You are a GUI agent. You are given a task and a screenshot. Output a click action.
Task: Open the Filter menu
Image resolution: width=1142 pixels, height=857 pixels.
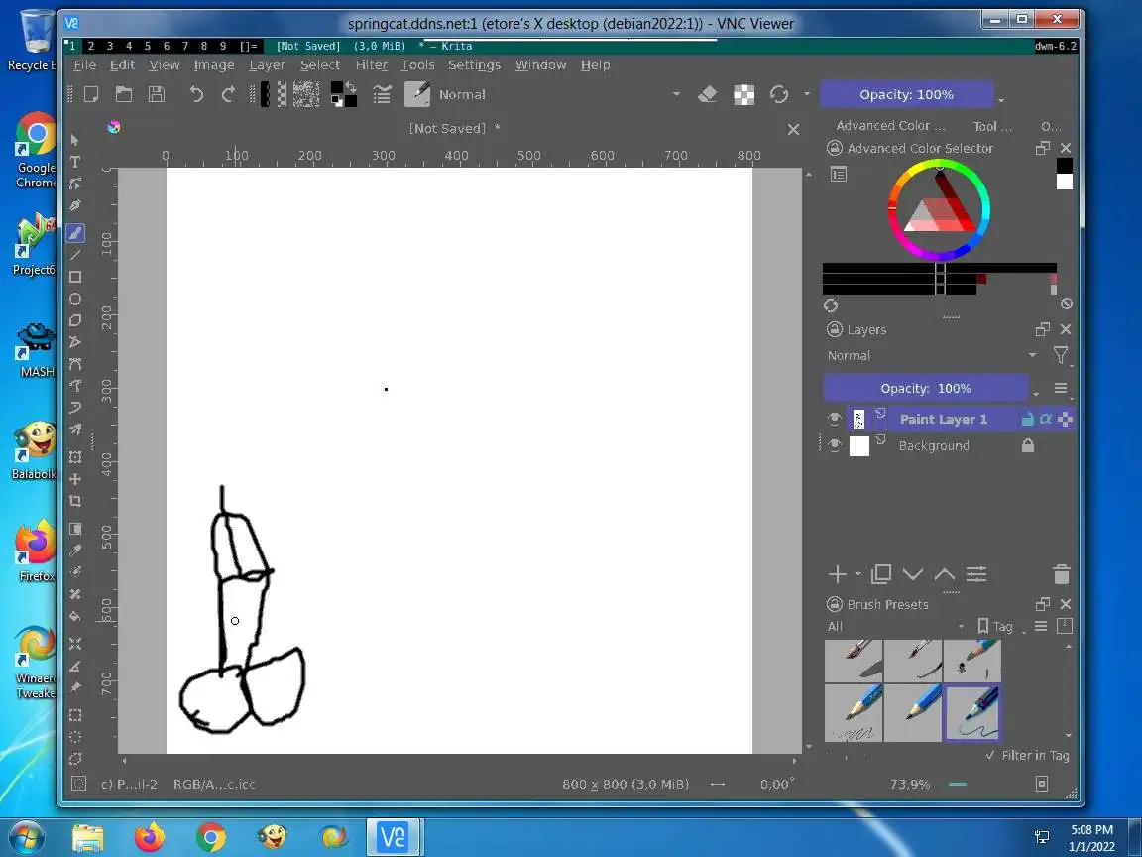click(x=372, y=64)
